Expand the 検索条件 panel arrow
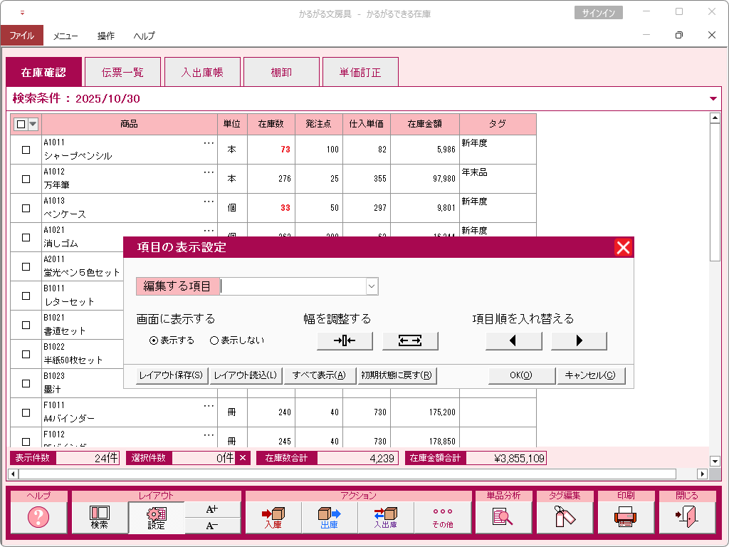Viewport: 729px width, 547px height. (x=713, y=99)
